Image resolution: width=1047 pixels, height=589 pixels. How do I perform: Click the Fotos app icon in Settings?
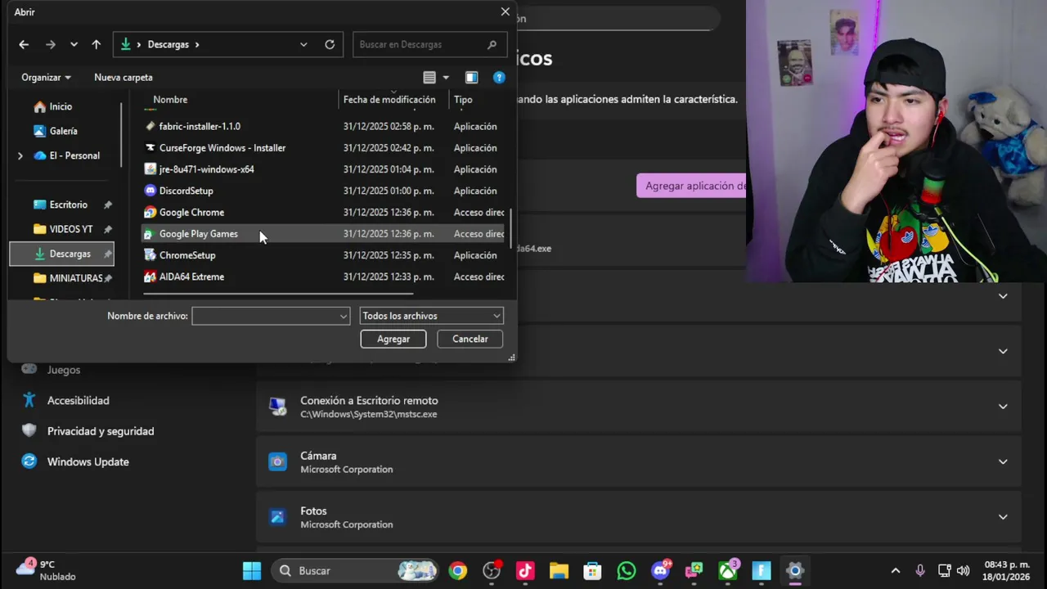coord(277,517)
